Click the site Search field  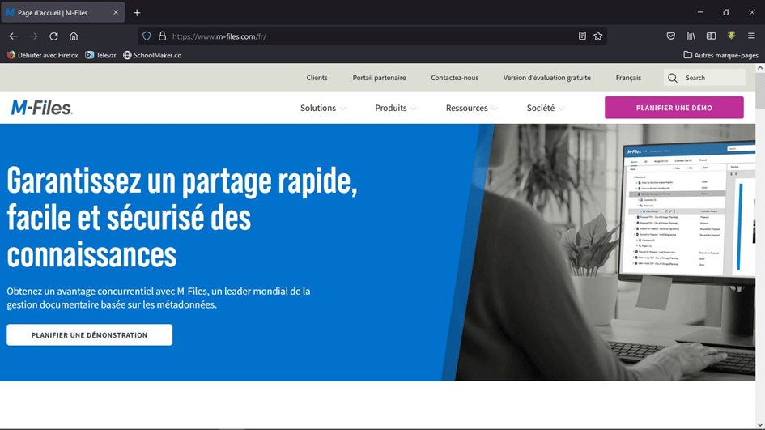tap(704, 78)
